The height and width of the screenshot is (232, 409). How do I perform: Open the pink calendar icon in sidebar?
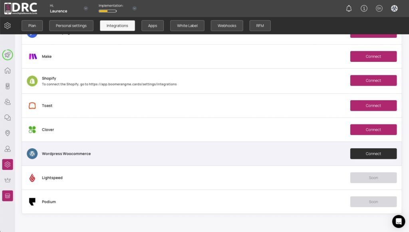coord(8,196)
